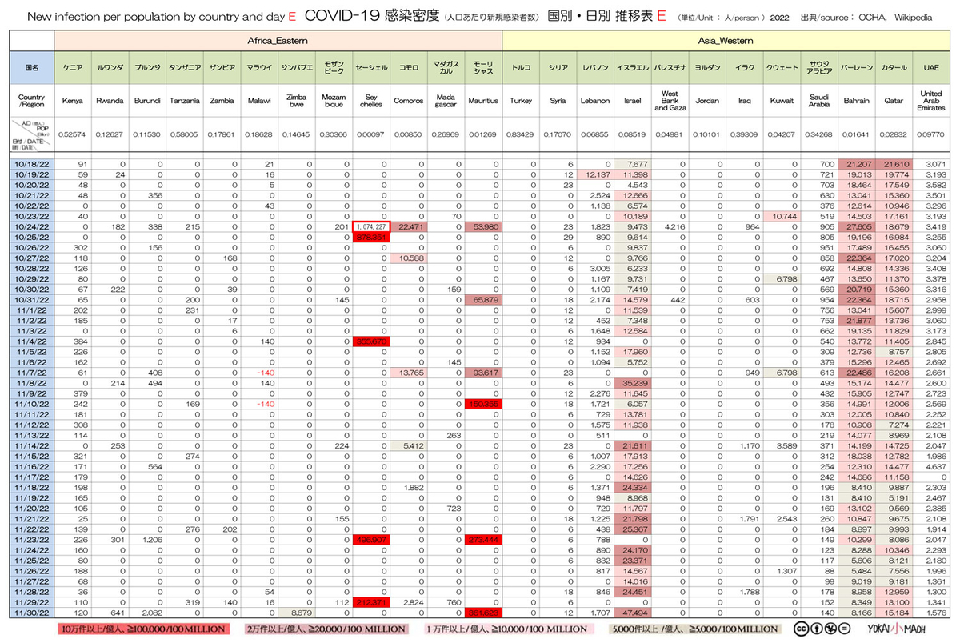Click Malawi negative value -140 on 11/7/22
Image resolution: width=960 pixels, height=643 pixels.
point(259,372)
